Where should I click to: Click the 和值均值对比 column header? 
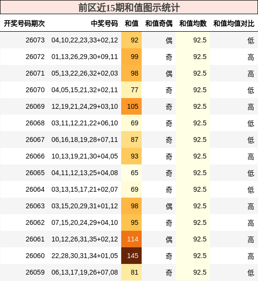[234, 23]
